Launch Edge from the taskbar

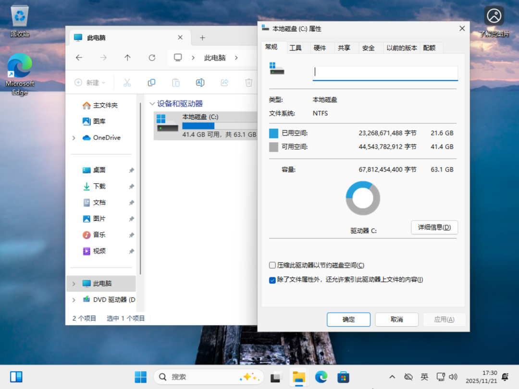point(321,377)
